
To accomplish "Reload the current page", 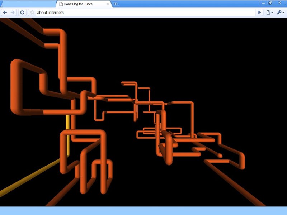I will point(22,12).
